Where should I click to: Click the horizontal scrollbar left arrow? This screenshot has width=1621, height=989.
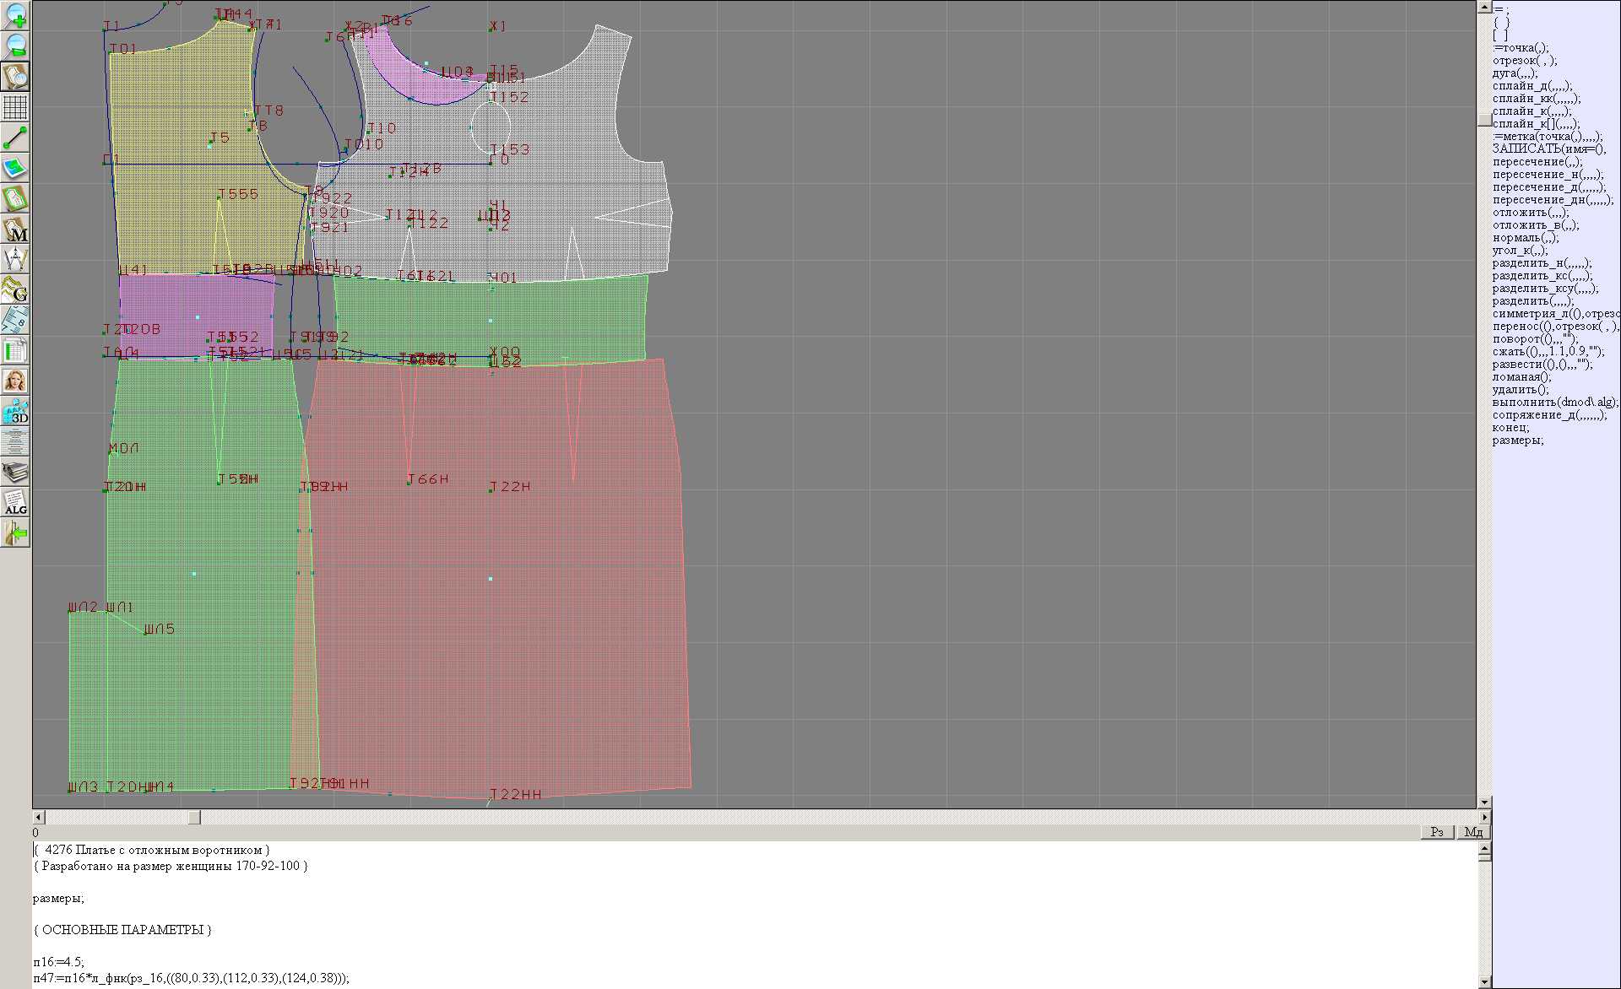click(x=38, y=817)
